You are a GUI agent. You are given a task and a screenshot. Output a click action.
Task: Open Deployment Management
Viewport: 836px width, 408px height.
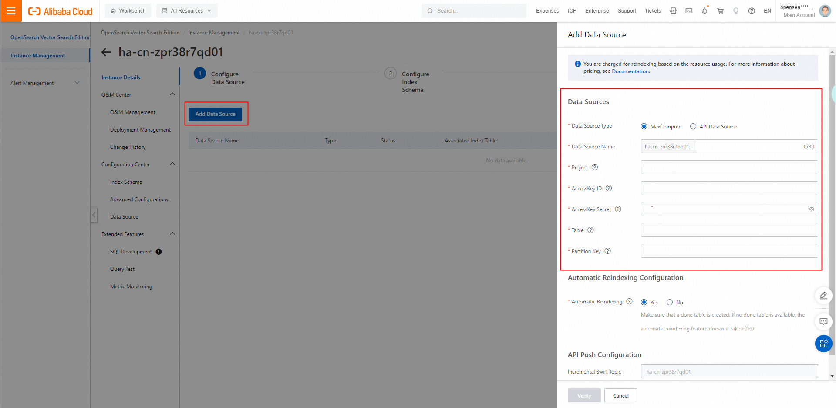[x=140, y=130]
